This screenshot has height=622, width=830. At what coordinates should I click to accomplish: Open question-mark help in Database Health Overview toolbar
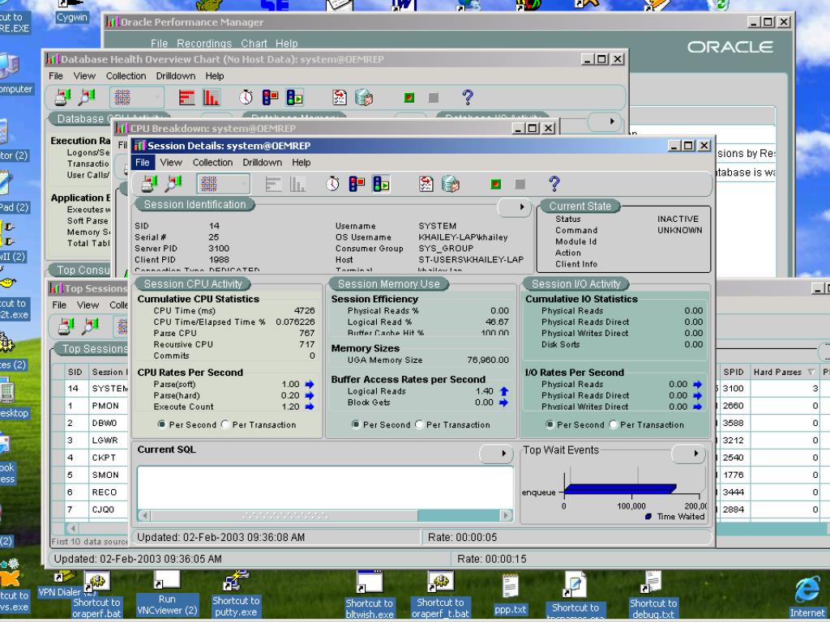point(467,97)
